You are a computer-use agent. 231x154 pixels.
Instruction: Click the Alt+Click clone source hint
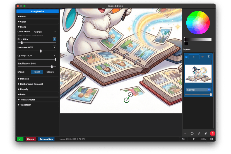point(30,35)
